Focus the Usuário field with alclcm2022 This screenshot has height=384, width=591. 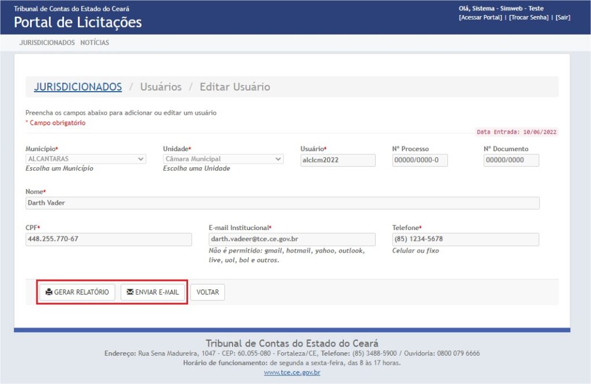338,160
